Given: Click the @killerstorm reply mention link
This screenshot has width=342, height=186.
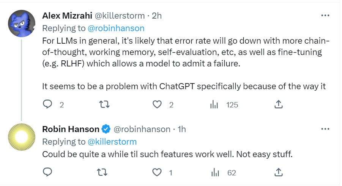Looking at the screenshot, I should pos(112,142).
